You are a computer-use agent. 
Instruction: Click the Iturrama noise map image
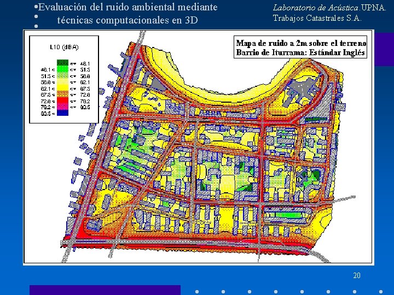[x=199, y=146]
